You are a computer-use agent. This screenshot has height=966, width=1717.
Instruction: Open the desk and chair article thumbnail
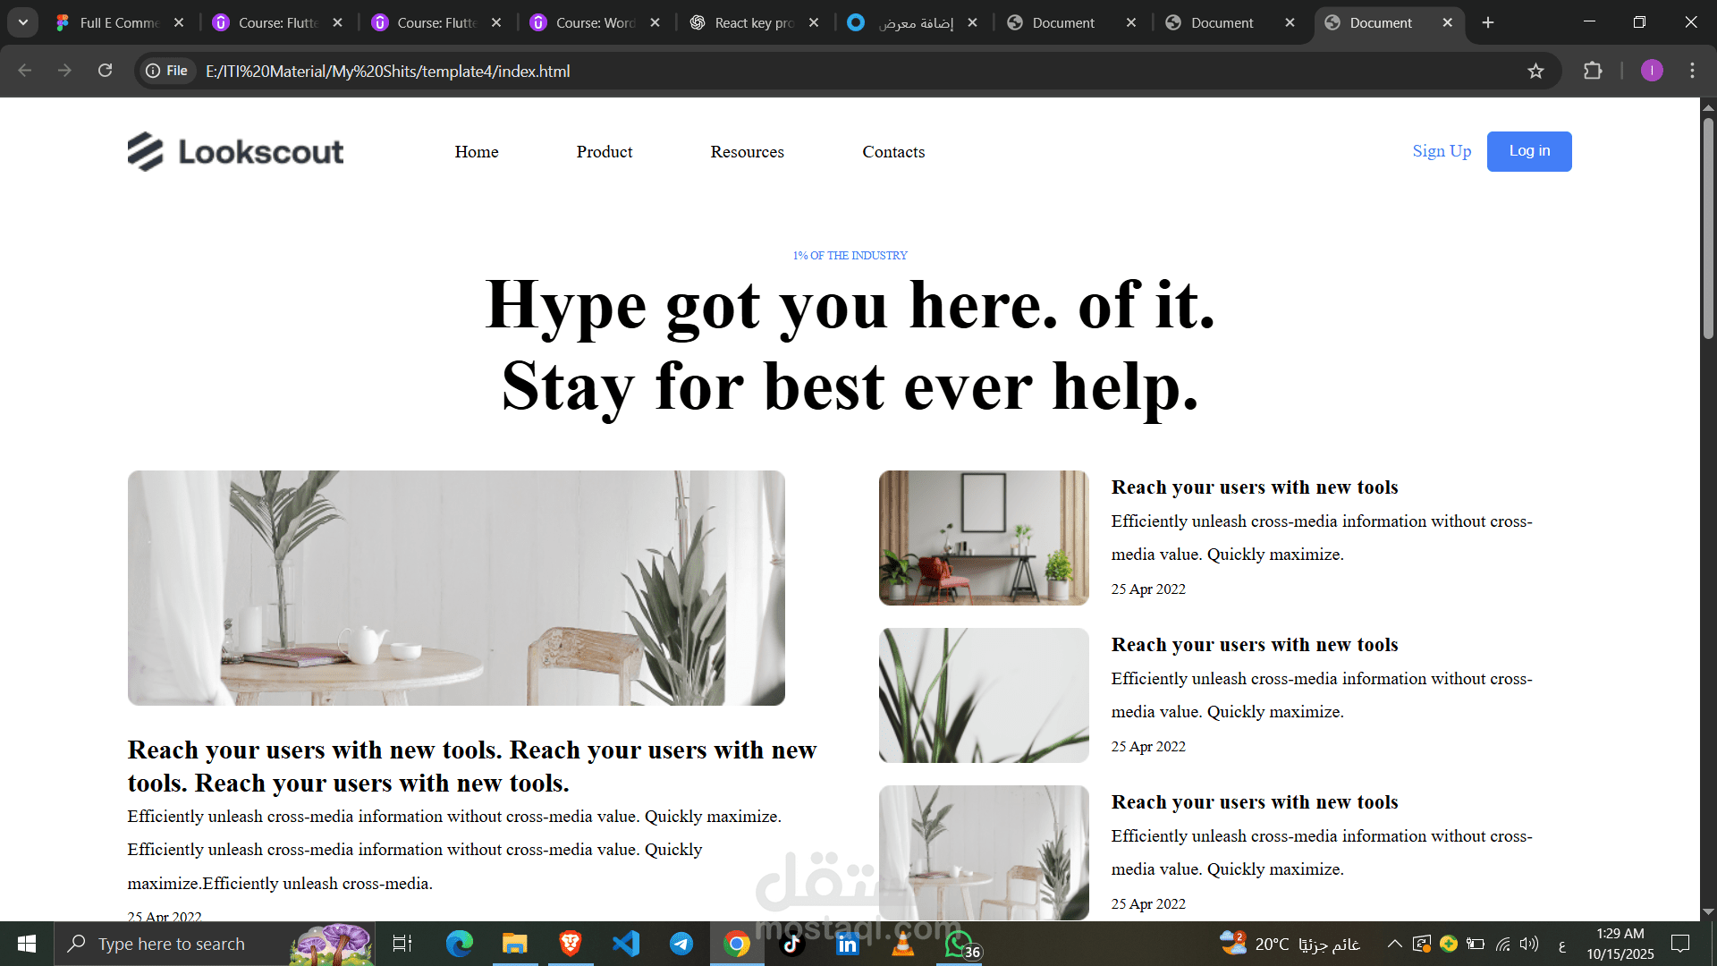[984, 538]
